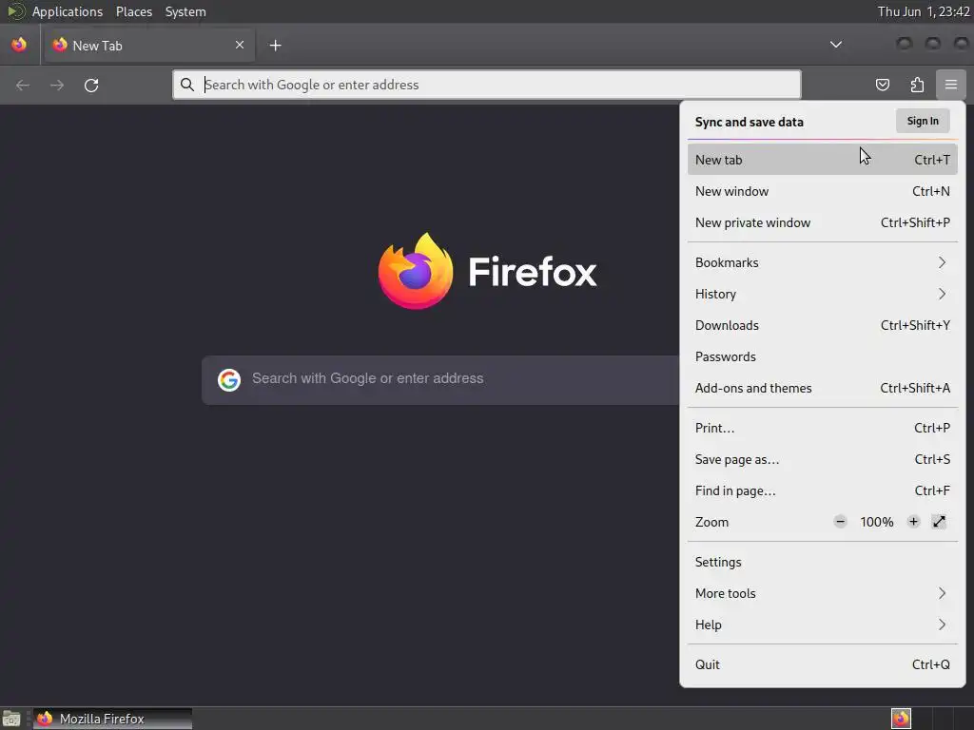
Task: Open the Extensions puzzle-piece icon
Action: (x=917, y=85)
